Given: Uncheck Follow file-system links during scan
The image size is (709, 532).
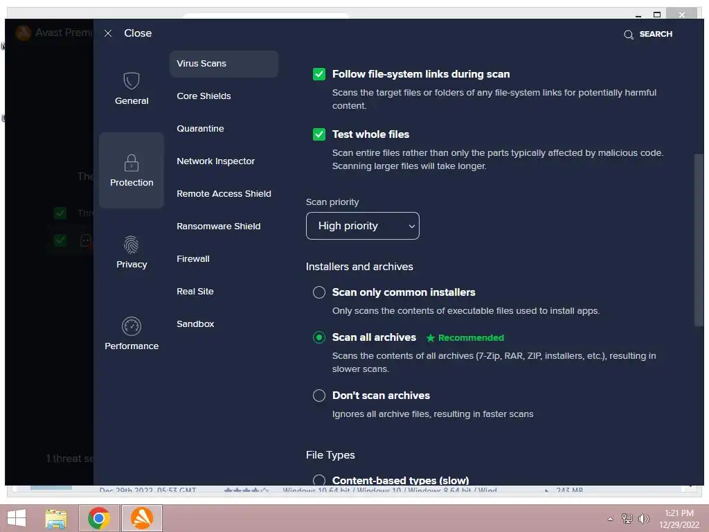Looking at the screenshot, I should click(x=319, y=74).
